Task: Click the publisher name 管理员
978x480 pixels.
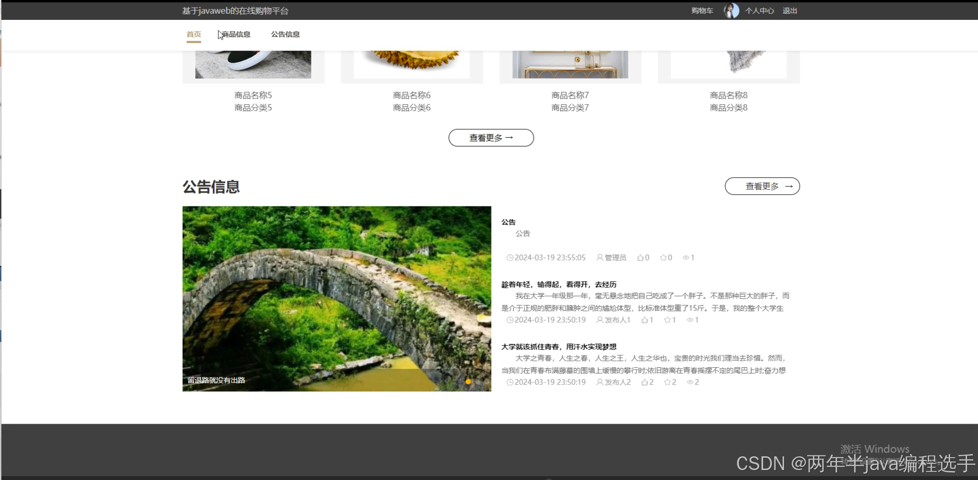Action: point(615,258)
